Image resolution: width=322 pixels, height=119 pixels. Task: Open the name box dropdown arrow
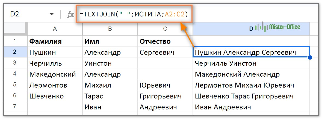(x=52, y=14)
